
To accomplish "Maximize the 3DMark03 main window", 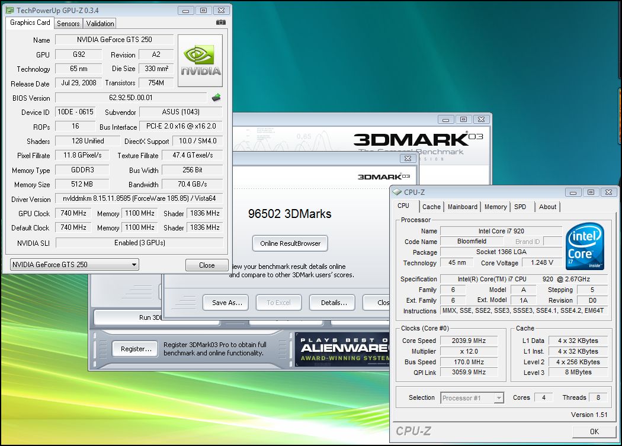I will click(x=463, y=120).
